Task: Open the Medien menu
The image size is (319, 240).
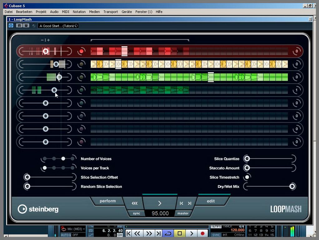Action: pyautogui.click(x=94, y=12)
